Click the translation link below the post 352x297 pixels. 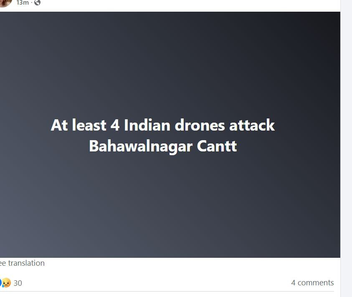22,263
